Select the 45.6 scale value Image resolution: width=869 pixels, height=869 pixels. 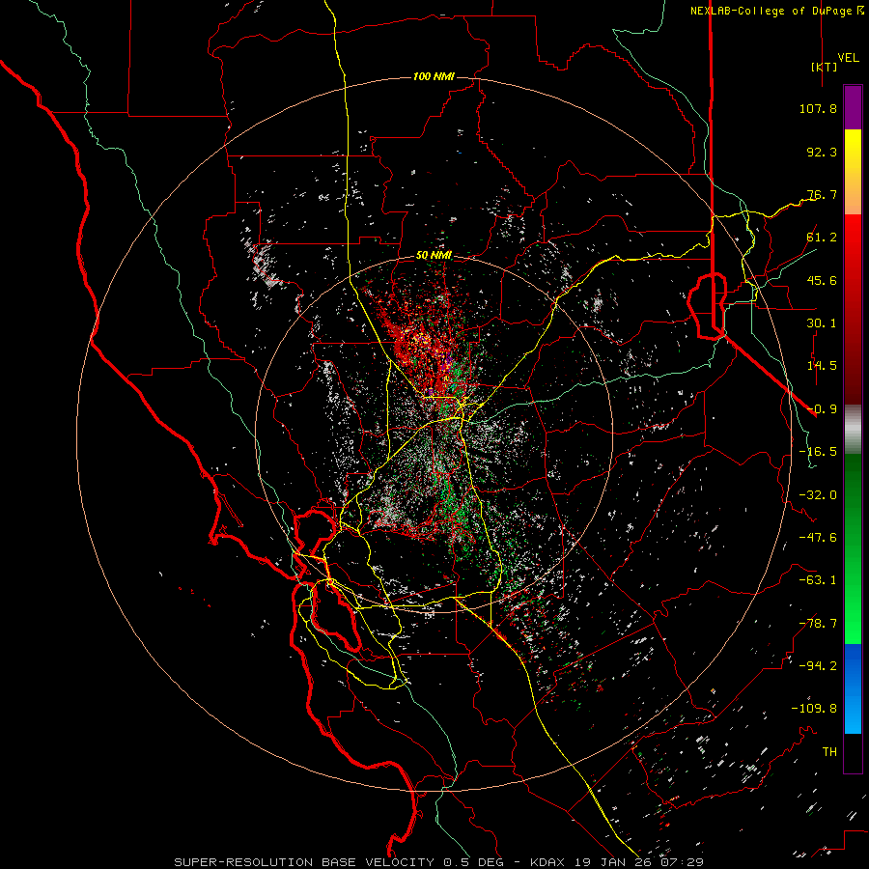coord(822,280)
